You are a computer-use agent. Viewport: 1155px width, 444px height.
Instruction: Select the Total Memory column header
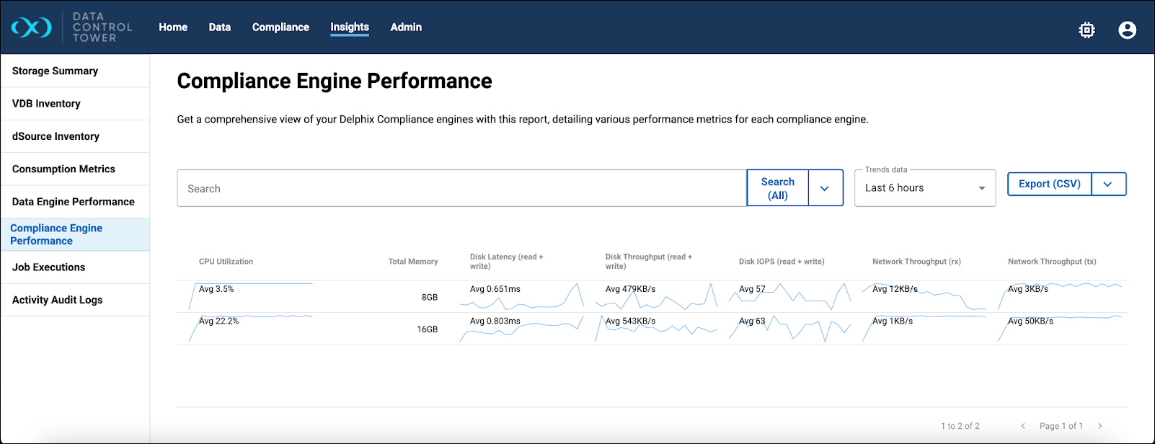tap(412, 262)
